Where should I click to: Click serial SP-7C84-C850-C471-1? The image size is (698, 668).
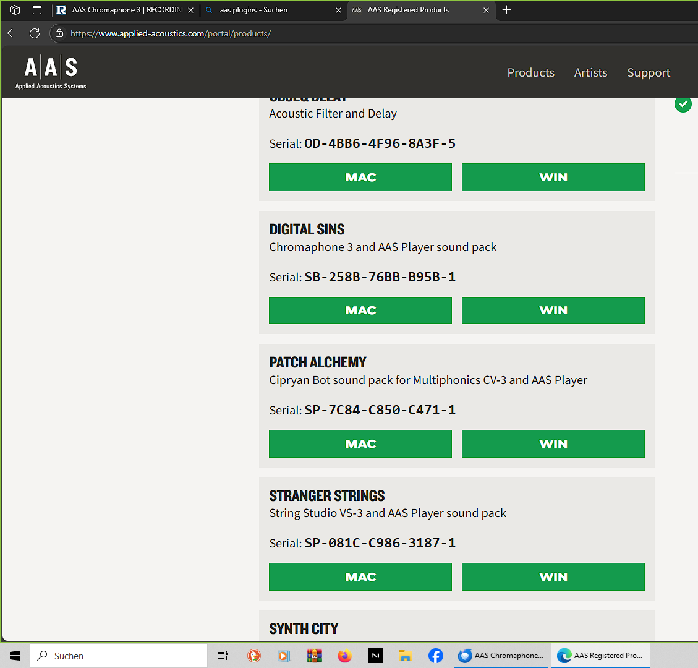(380, 409)
